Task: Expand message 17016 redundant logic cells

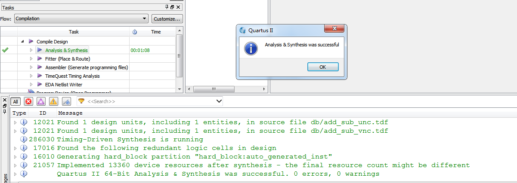Action: [x=15, y=148]
